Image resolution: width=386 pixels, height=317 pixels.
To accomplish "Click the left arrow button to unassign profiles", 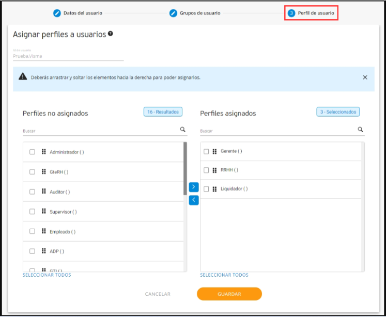I will point(194,200).
